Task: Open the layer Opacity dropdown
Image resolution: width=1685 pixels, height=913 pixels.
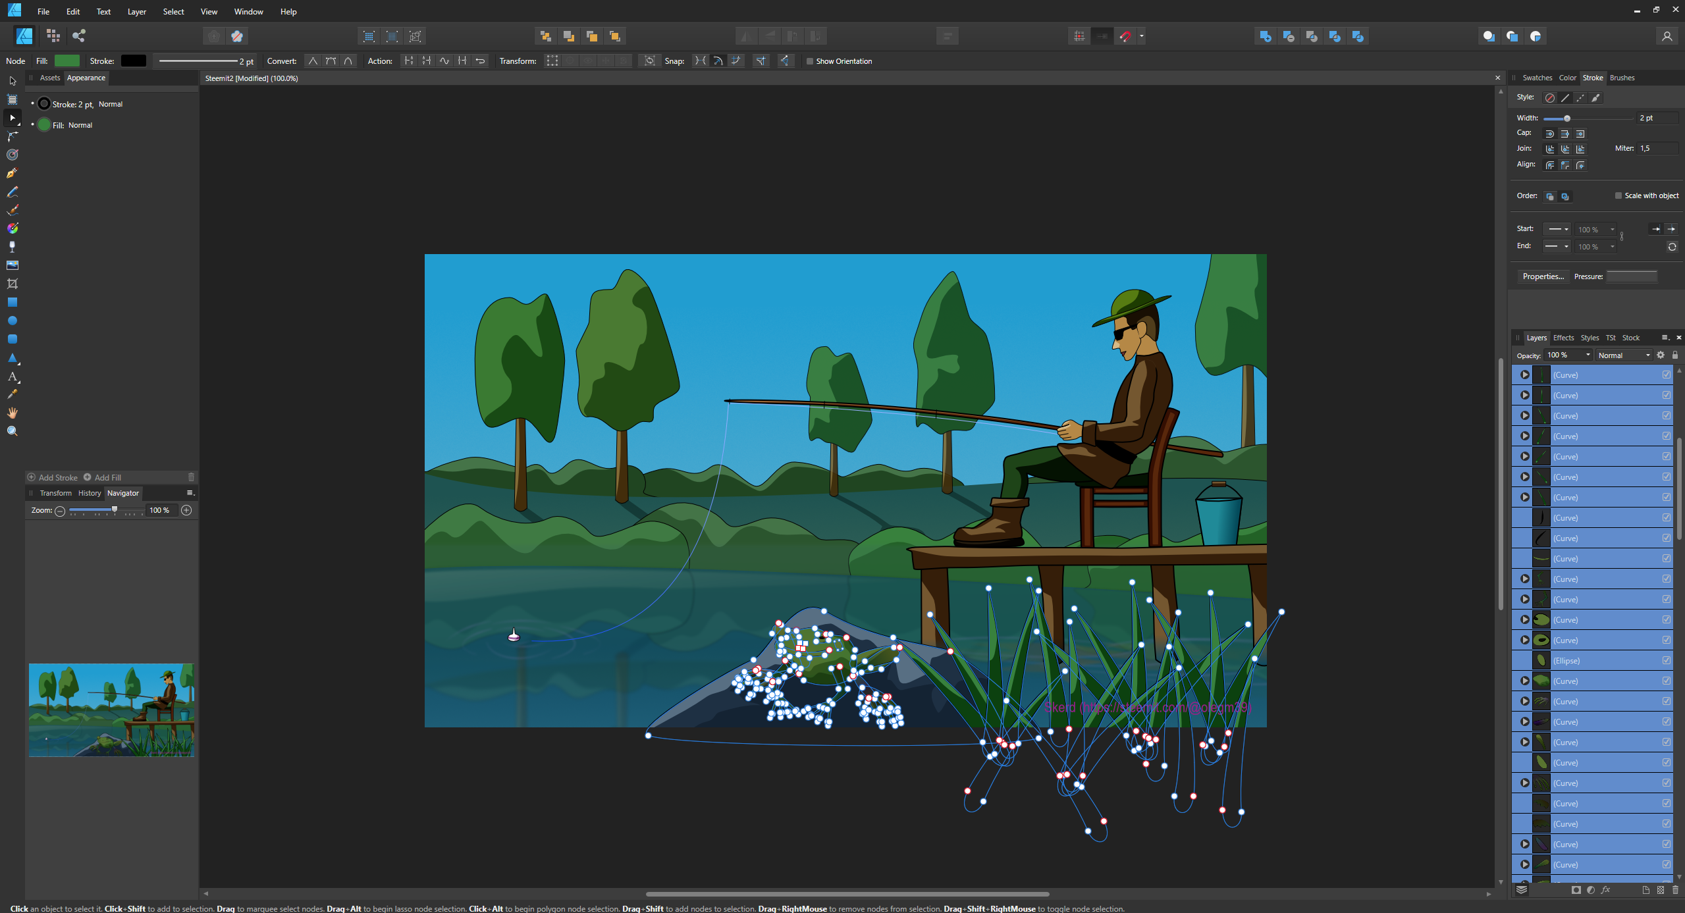Action: (1588, 355)
